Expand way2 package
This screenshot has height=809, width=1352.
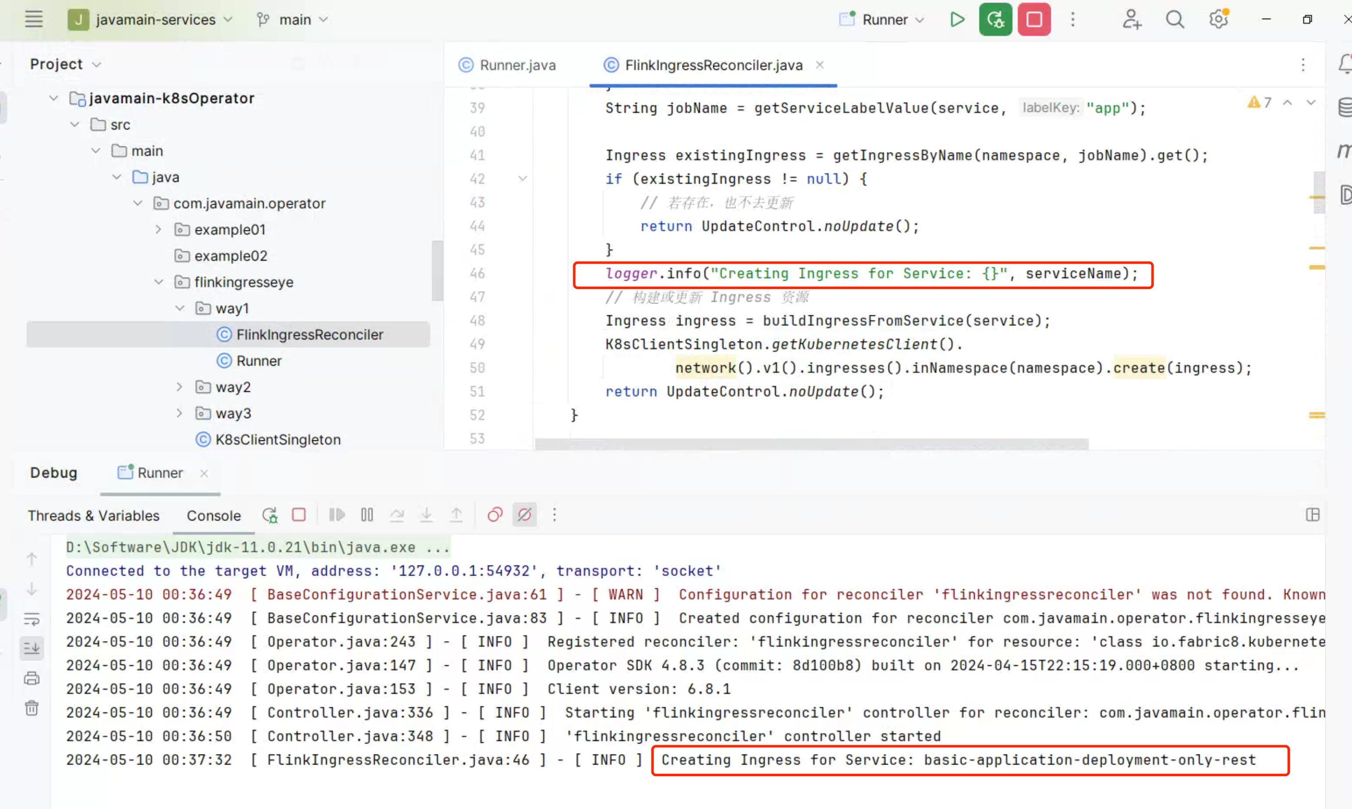point(179,387)
